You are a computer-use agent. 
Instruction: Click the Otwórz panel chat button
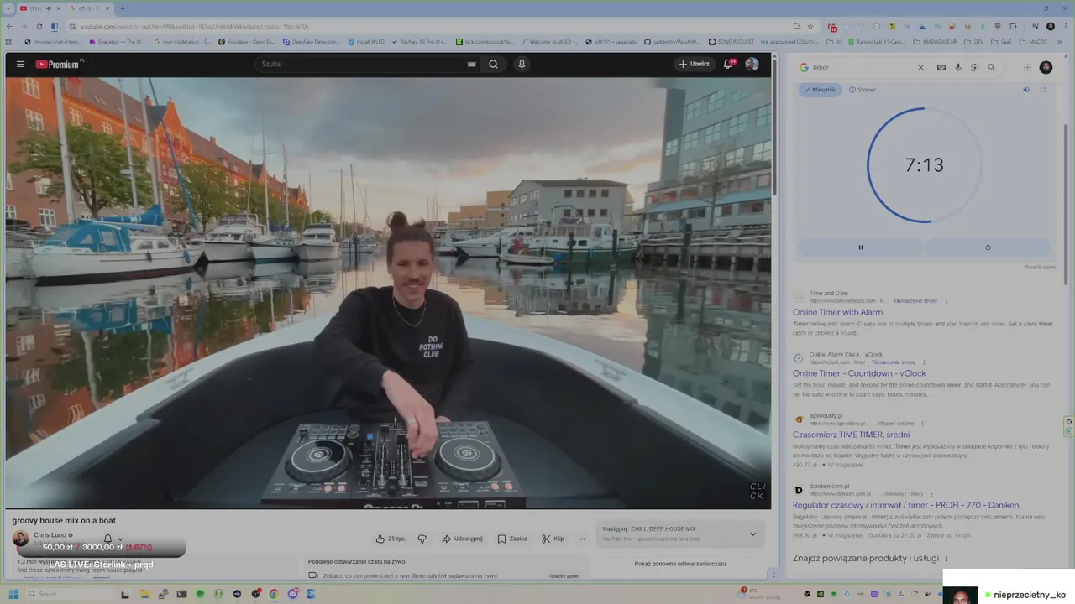point(564,575)
